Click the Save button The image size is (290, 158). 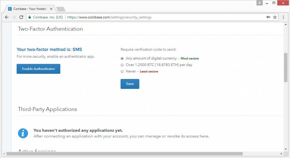tap(130, 84)
